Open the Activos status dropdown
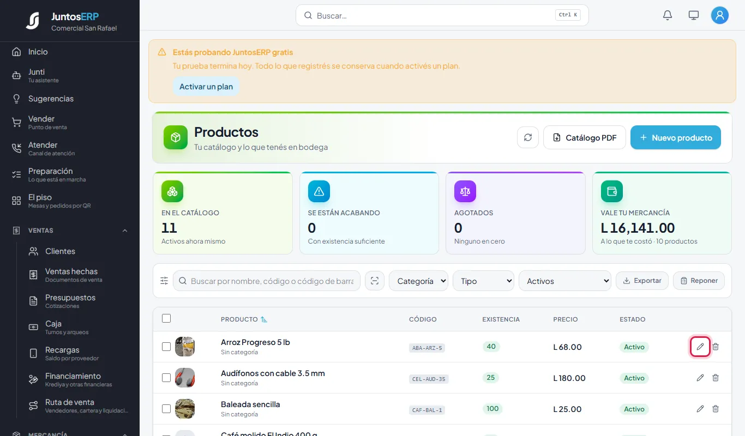 coord(565,281)
